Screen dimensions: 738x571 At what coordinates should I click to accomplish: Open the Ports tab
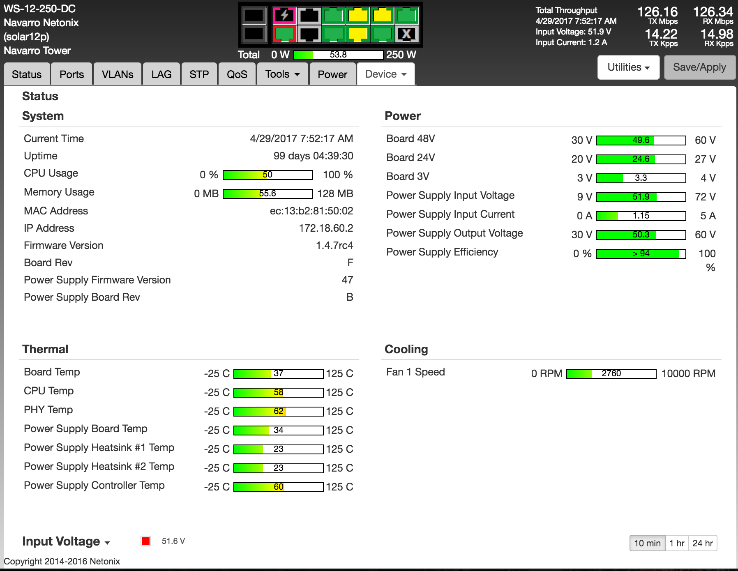71,74
